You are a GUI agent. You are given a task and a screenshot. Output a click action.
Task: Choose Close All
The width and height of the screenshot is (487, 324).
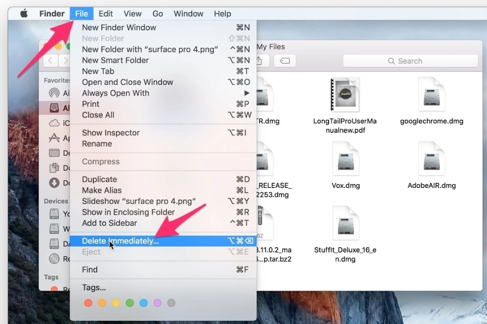point(163,115)
